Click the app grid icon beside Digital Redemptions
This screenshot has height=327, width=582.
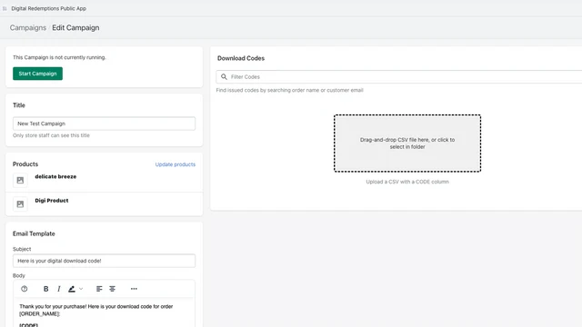pyautogui.click(x=5, y=8)
